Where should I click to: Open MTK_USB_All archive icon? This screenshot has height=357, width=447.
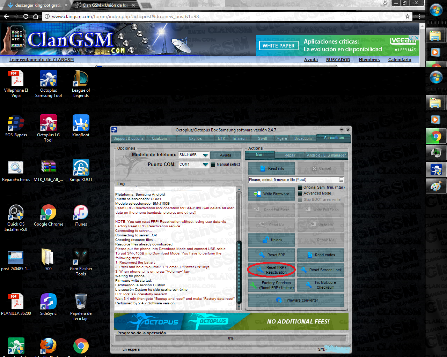49,170
